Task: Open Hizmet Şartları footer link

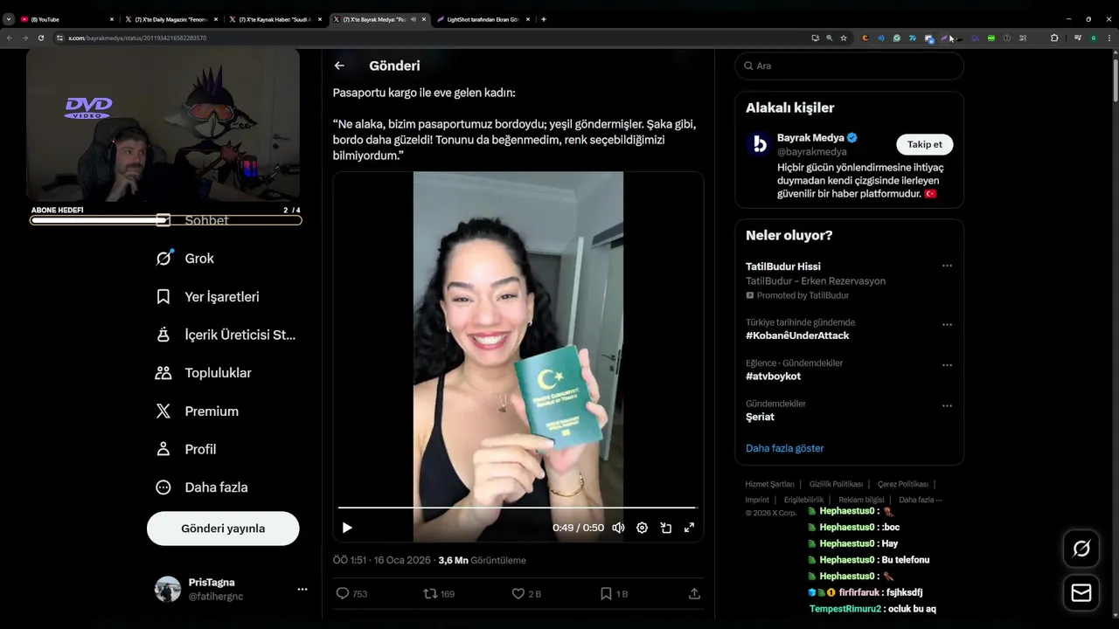Action: 769,484
